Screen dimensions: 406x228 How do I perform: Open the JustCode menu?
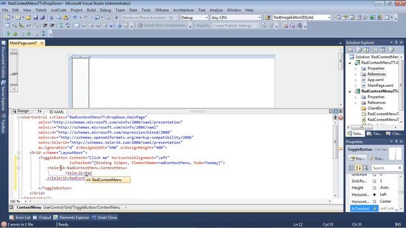coord(58,10)
